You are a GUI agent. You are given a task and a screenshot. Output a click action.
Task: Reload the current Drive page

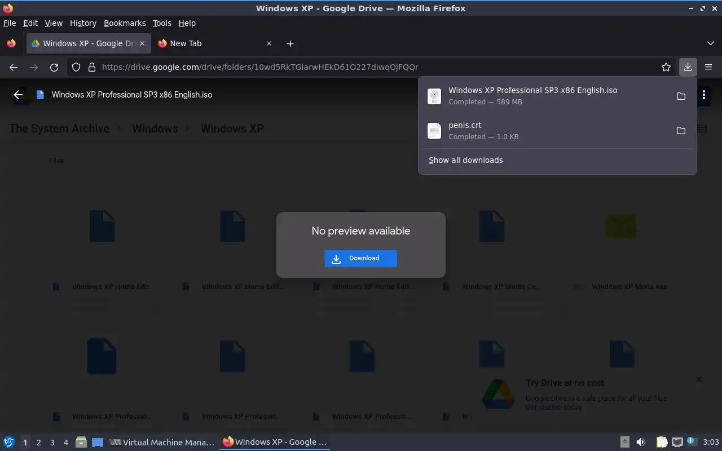click(x=54, y=67)
